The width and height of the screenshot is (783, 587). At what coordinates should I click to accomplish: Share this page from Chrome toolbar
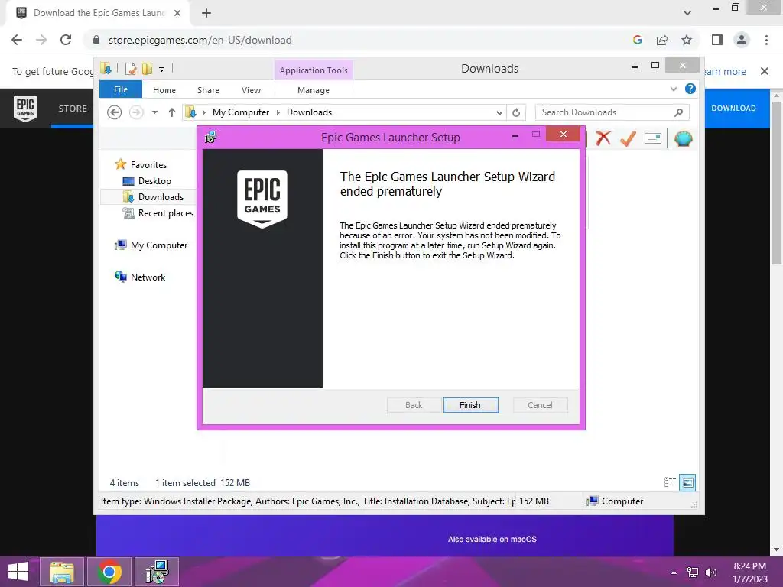[x=662, y=40]
